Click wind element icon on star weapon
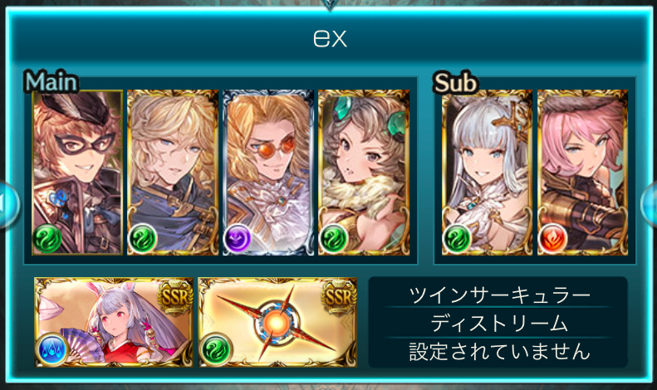657x390 pixels. click(216, 349)
